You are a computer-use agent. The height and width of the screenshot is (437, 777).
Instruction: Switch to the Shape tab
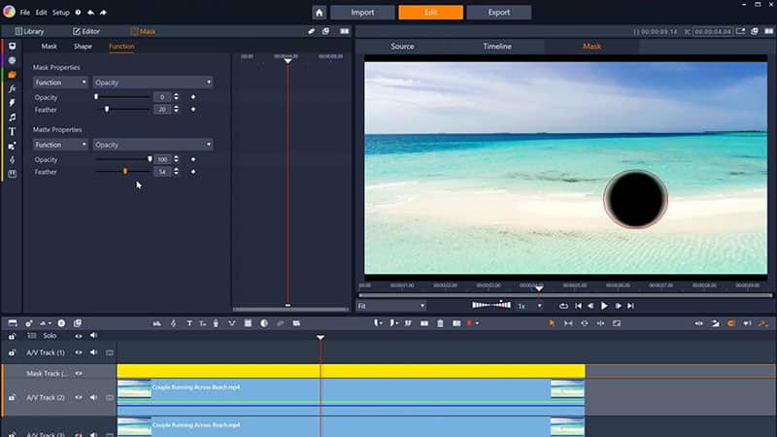(83, 46)
